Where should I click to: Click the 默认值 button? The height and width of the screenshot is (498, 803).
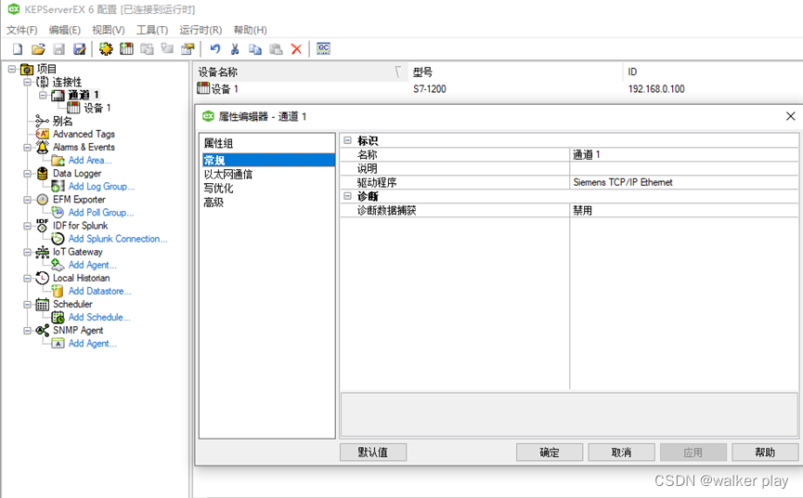(373, 452)
